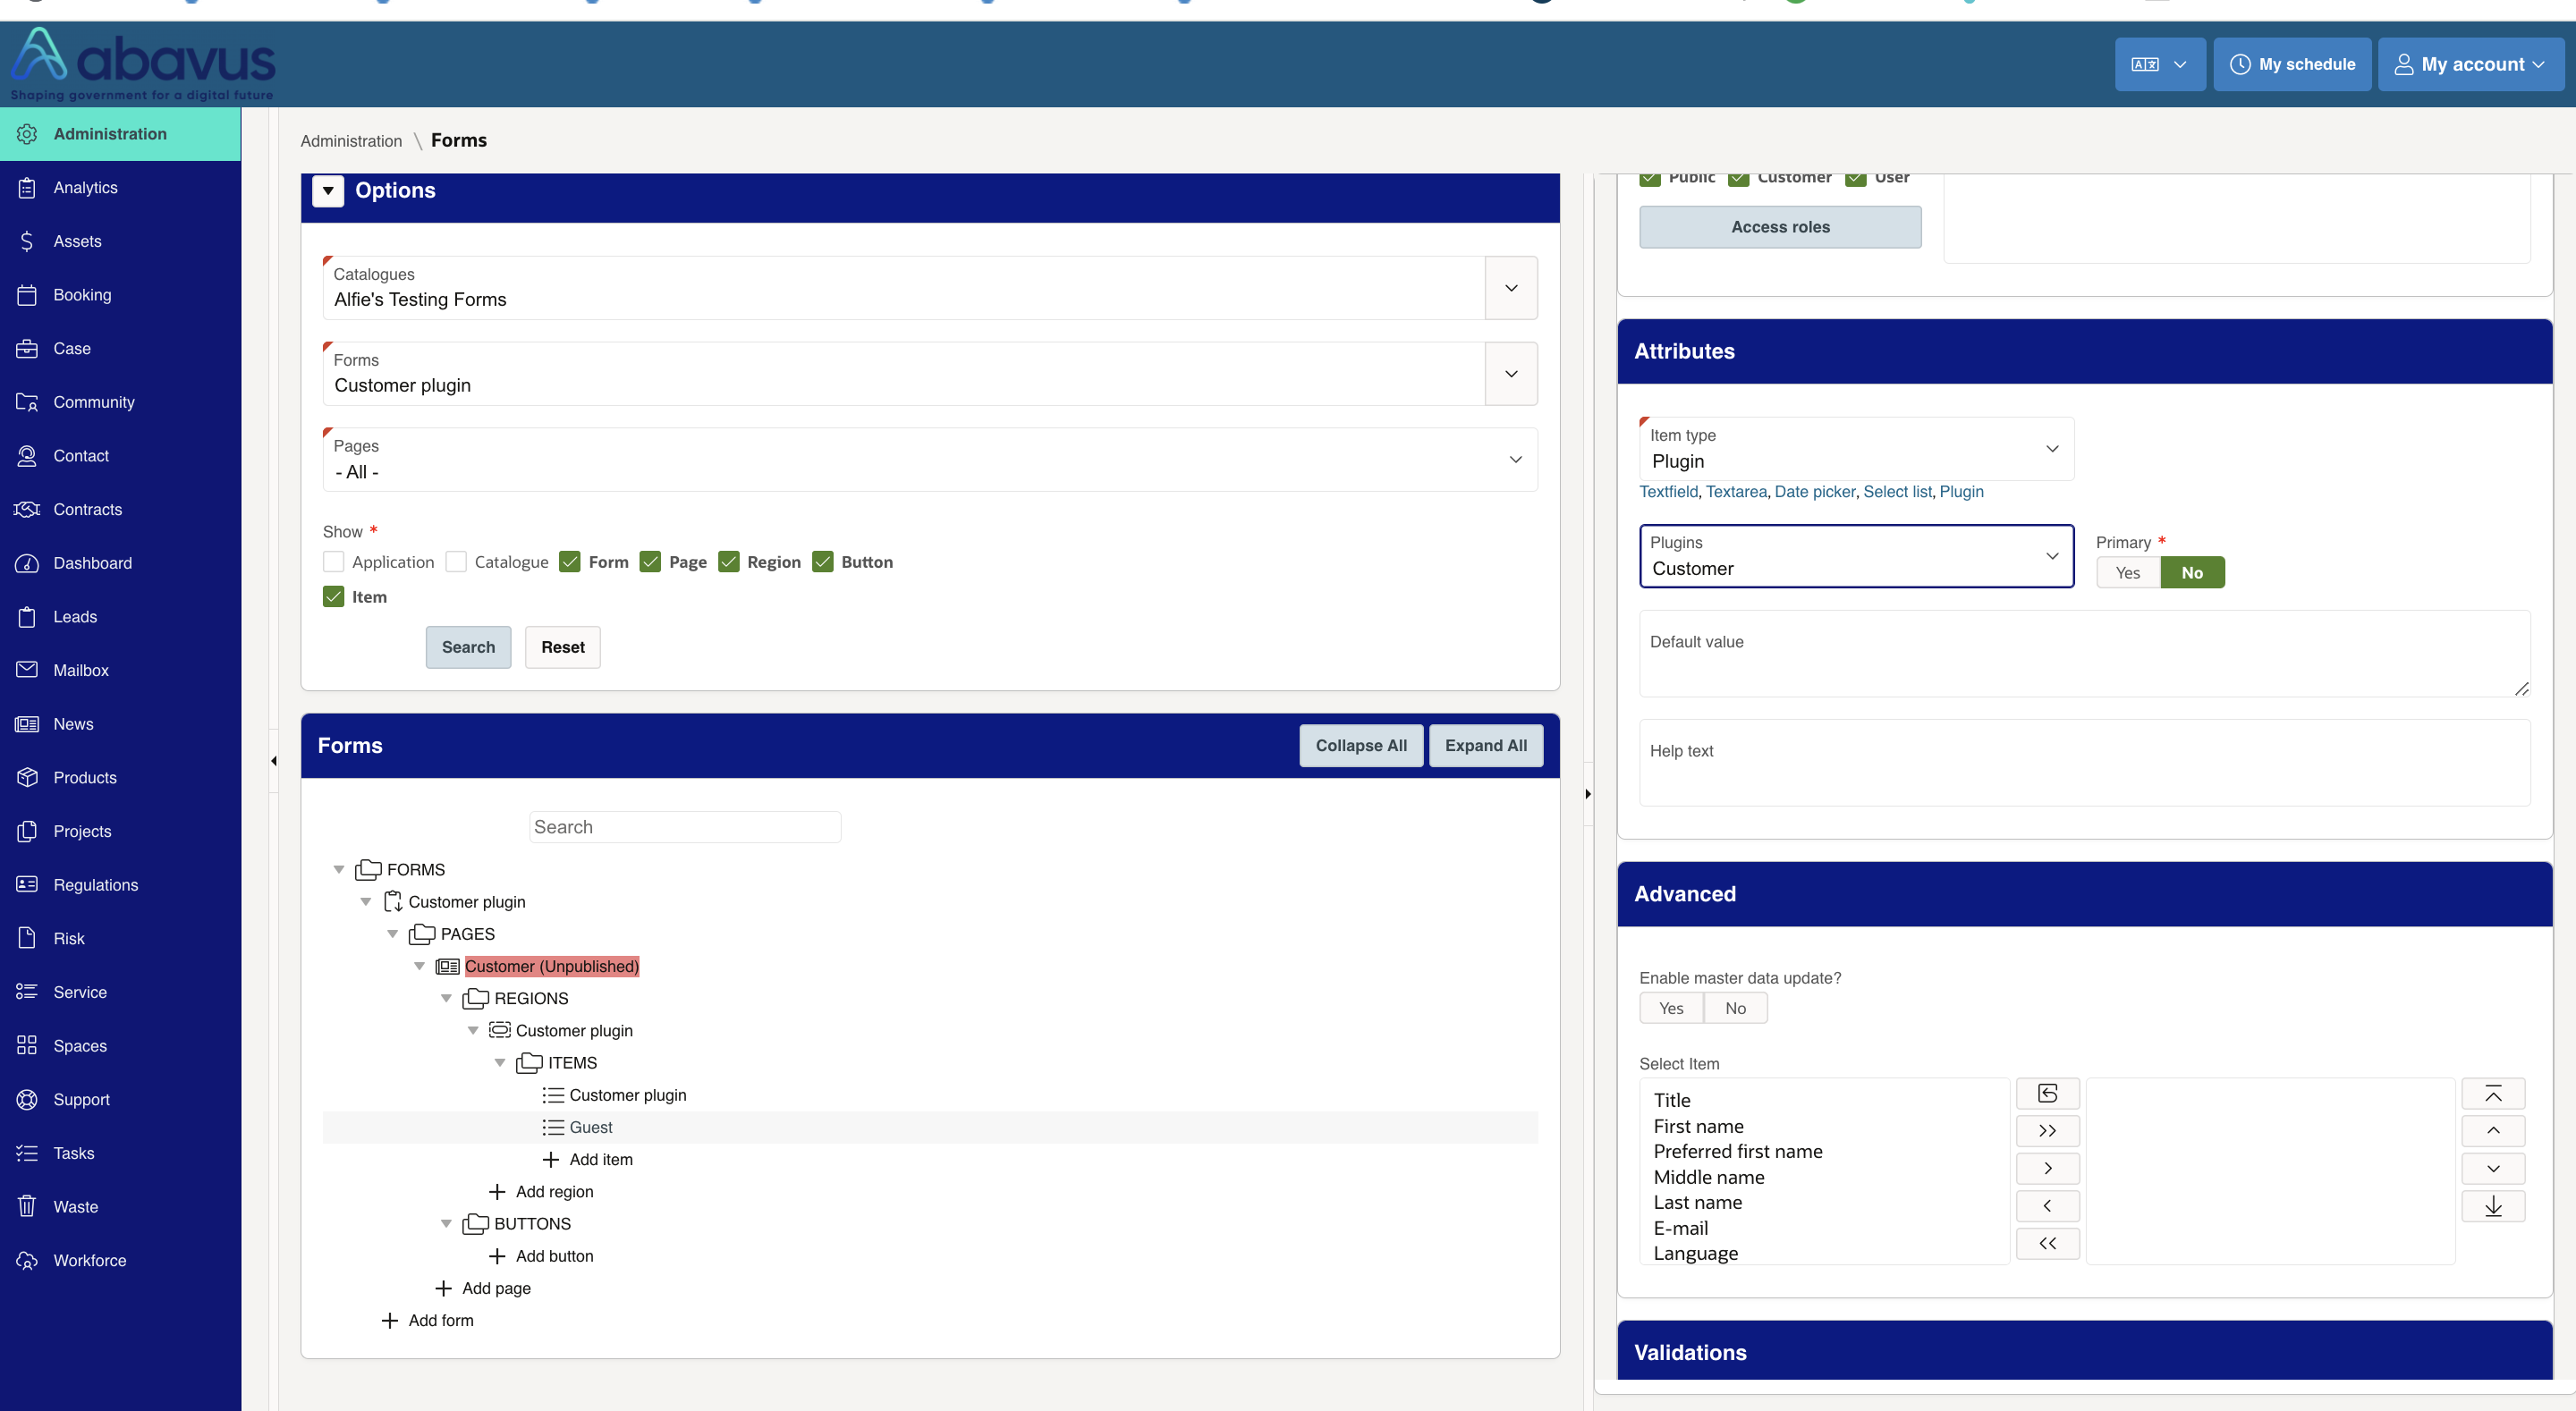Click the Community icon in sidebar
This screenshot has height=1411, width=2576.
coord(27,402)
